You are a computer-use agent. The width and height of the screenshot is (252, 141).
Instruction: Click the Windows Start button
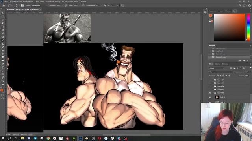pos(3,138)
